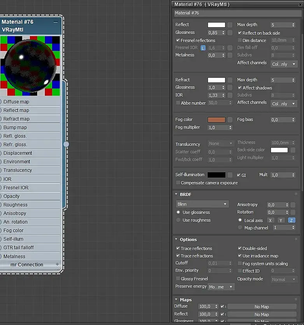Click the reflection Max depth spinner
The image size is (304, 325).
click(x=293, y=25)
